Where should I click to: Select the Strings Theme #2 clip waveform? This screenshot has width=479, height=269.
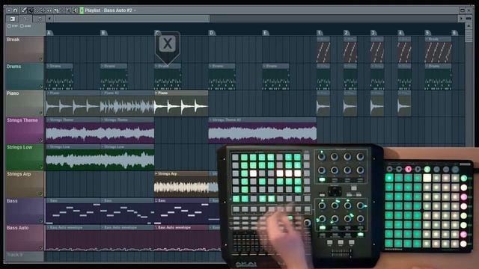(263, 133)
